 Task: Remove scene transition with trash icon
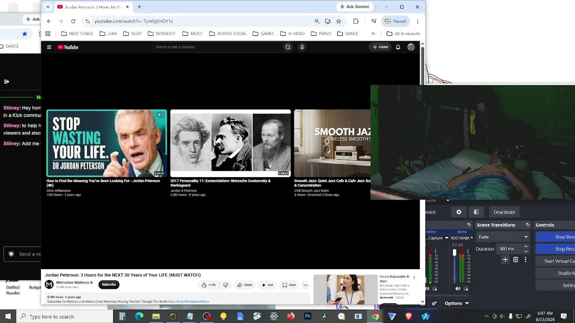516,260
